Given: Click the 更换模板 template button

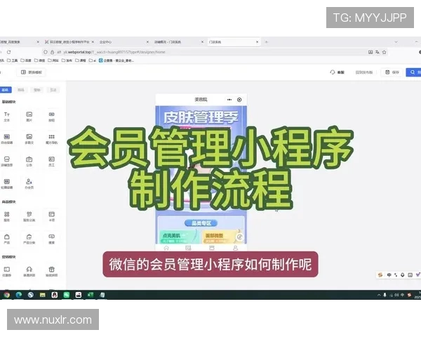Looking at the screenshot, I should [x=32, y=72].
